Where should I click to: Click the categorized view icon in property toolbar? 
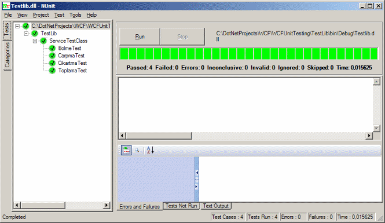point(126,150)
